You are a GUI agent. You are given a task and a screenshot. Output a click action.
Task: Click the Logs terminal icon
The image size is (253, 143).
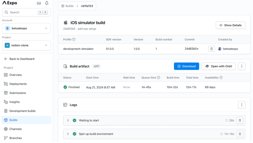tap(65, 105)
